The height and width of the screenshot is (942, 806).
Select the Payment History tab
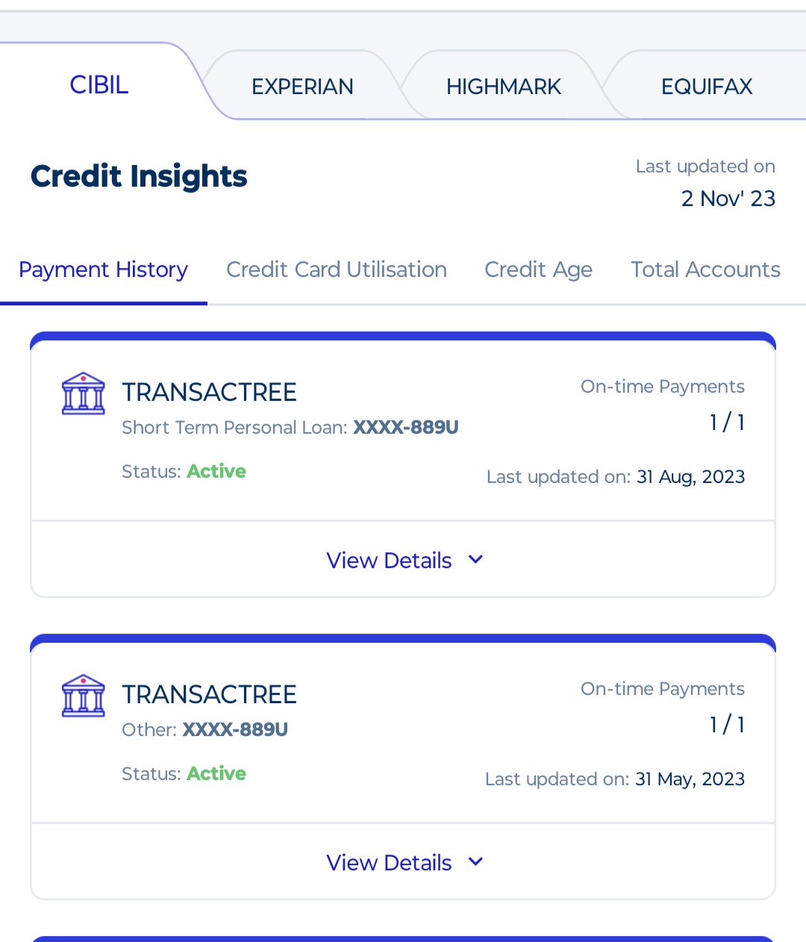[x=103, y=269]
